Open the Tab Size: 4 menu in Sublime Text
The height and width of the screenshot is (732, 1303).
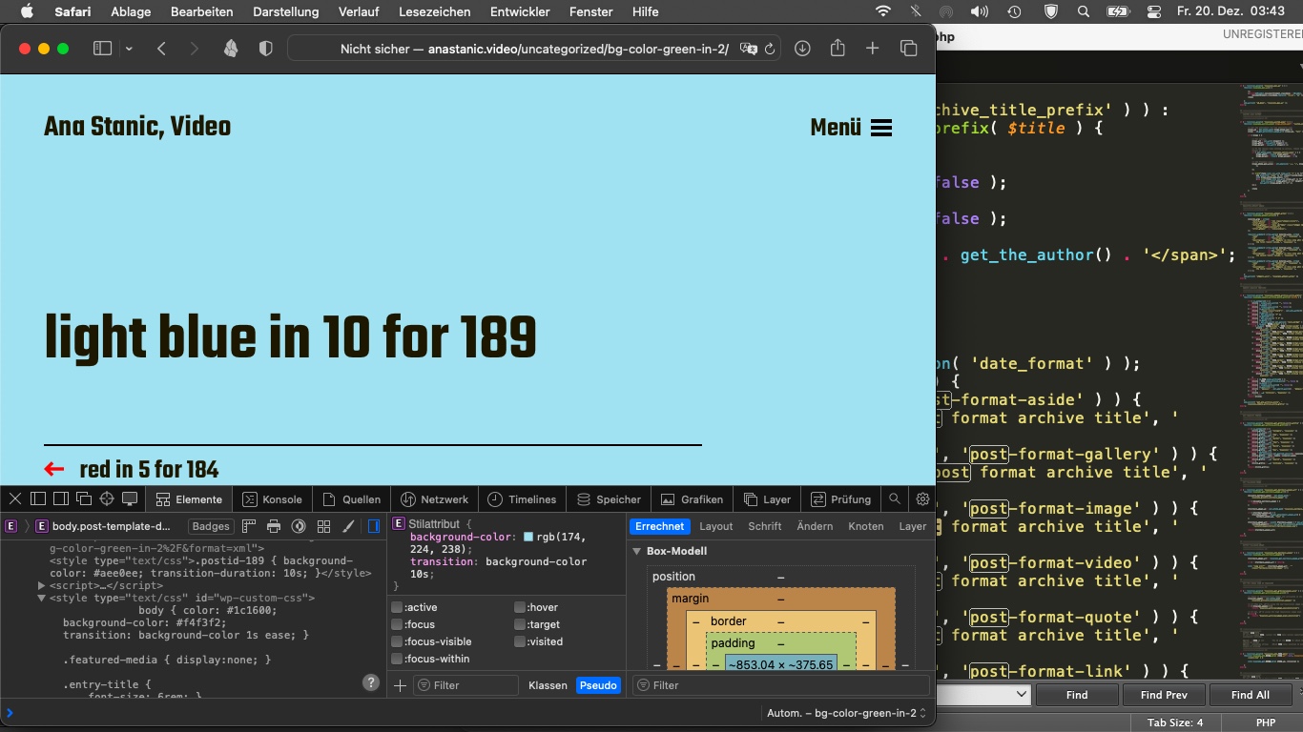pyautogui.click(x=1175, y=722)
